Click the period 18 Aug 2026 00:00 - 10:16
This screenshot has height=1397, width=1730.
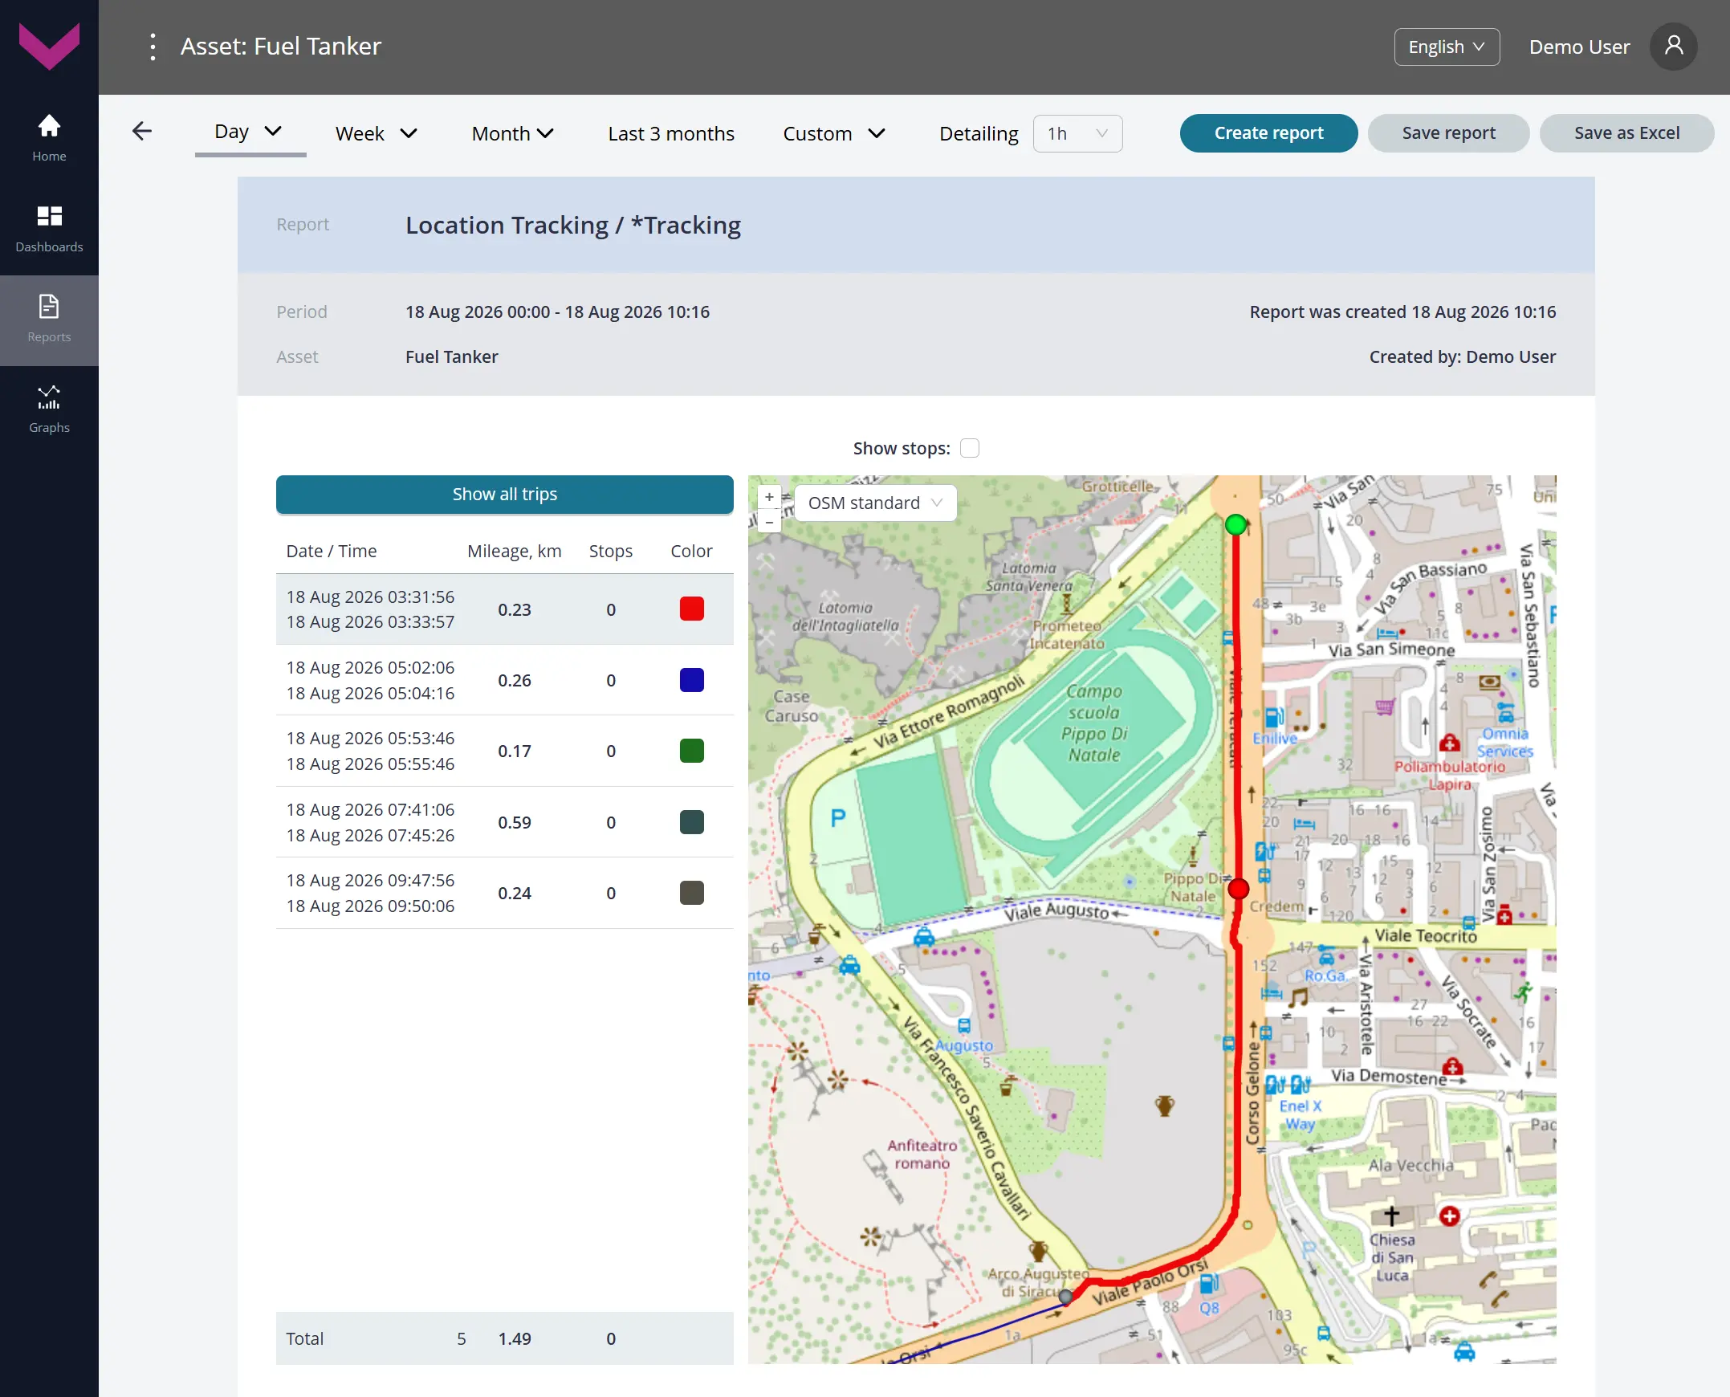(557, 312)
